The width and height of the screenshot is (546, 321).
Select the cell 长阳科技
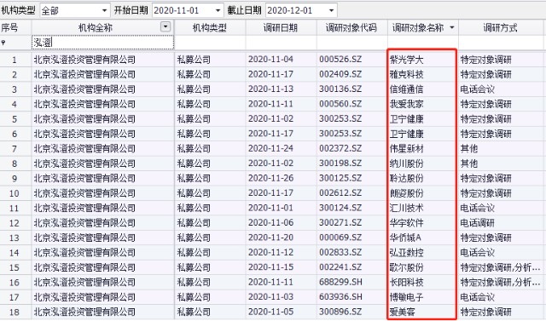[406, 282]
